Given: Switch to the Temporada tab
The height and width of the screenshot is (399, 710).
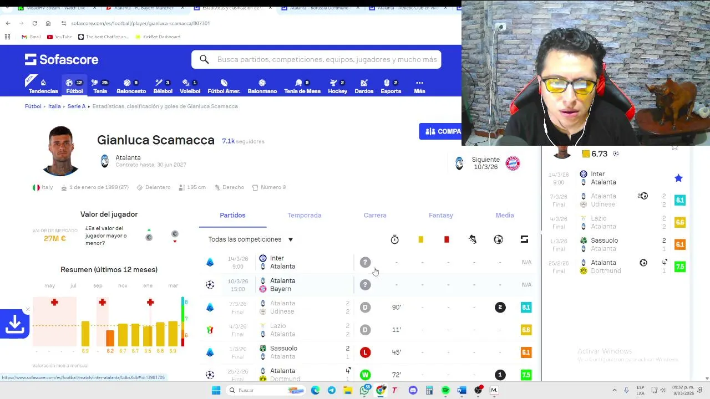Looking at the screenshot, I should [304, 215].
